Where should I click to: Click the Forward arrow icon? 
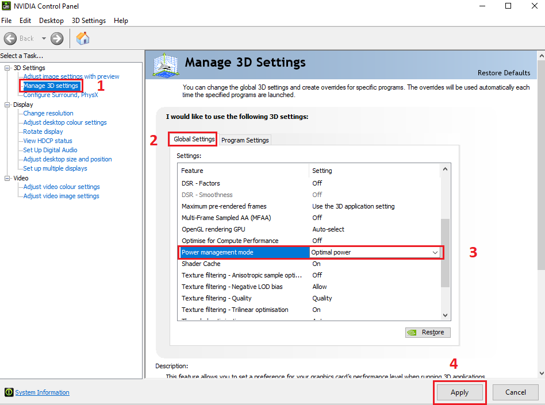point(57,38)
